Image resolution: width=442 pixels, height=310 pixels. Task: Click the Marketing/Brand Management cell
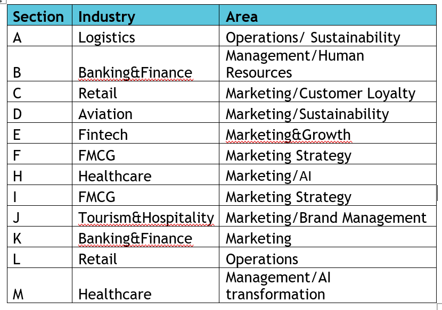tap(328, 216)
